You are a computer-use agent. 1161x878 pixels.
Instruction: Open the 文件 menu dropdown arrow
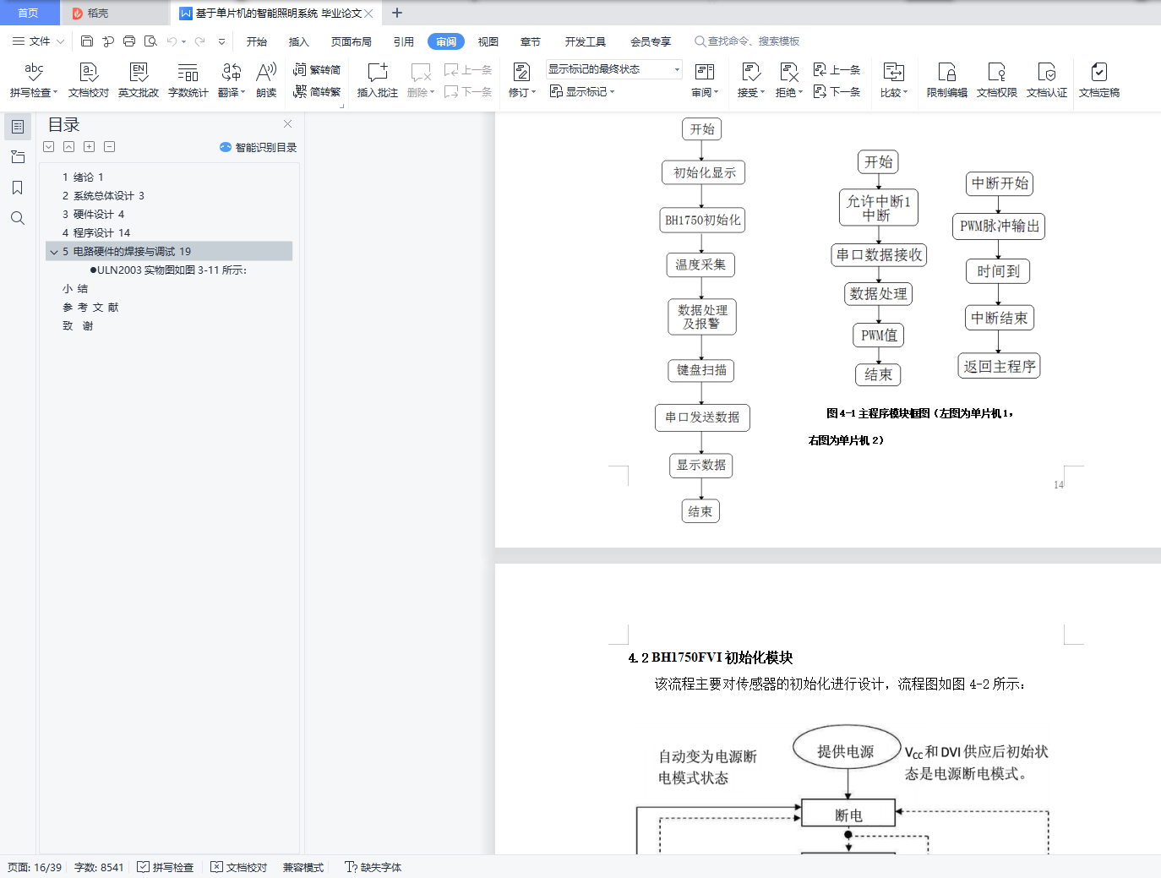(x=60, y=41)
